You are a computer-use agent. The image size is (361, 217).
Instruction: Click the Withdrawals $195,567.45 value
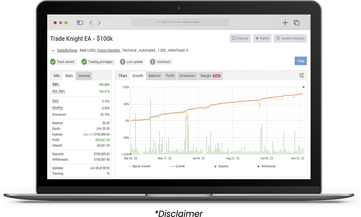tap(102, 160)
